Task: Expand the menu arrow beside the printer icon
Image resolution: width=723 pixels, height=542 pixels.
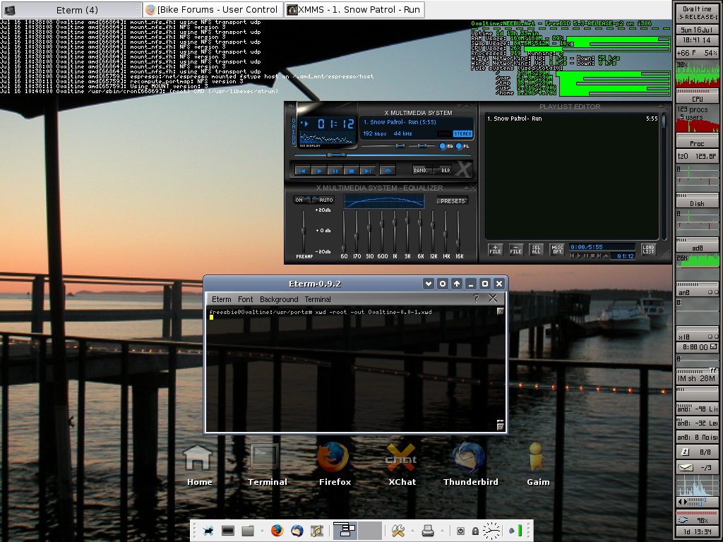Action: [x=442, y=531]
